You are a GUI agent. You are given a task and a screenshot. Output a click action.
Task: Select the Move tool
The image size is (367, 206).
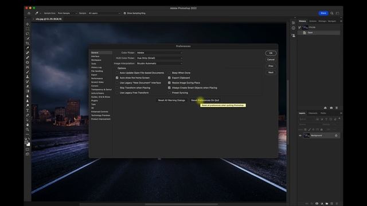[x=28, y=24]
